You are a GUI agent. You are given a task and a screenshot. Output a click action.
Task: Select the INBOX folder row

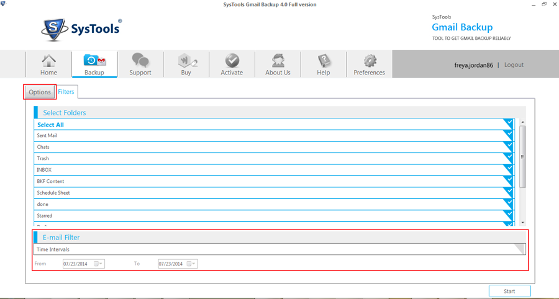274,170
